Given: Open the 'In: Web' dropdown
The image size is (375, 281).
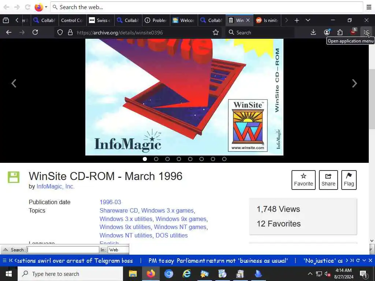Looking at the screenshot, I should [118, 250].
